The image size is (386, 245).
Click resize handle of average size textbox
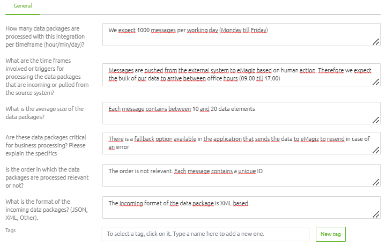point(376,121)
